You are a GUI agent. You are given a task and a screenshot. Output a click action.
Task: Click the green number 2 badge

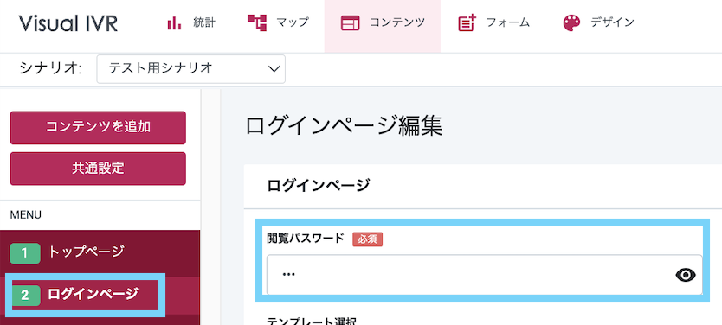25,295
